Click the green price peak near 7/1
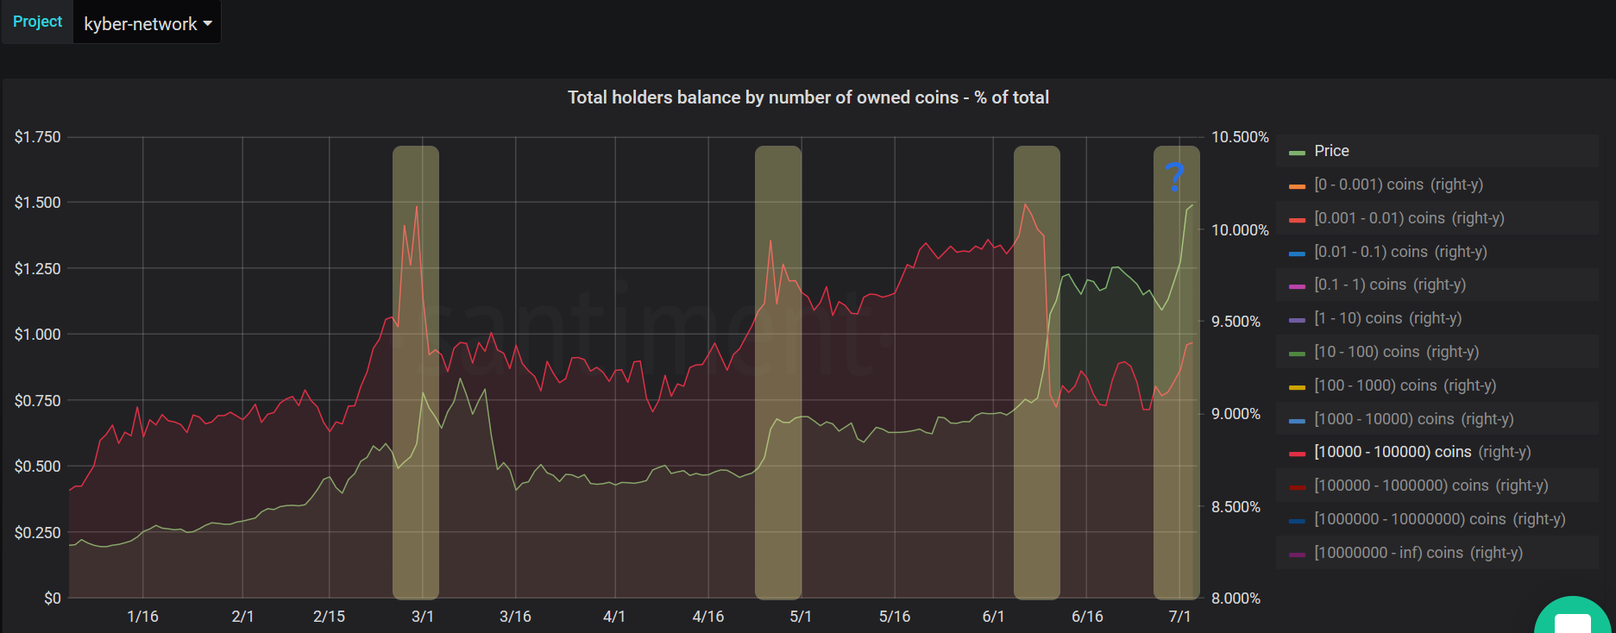This screenshot has height=633, width=1616. [x=1192, y=206]
